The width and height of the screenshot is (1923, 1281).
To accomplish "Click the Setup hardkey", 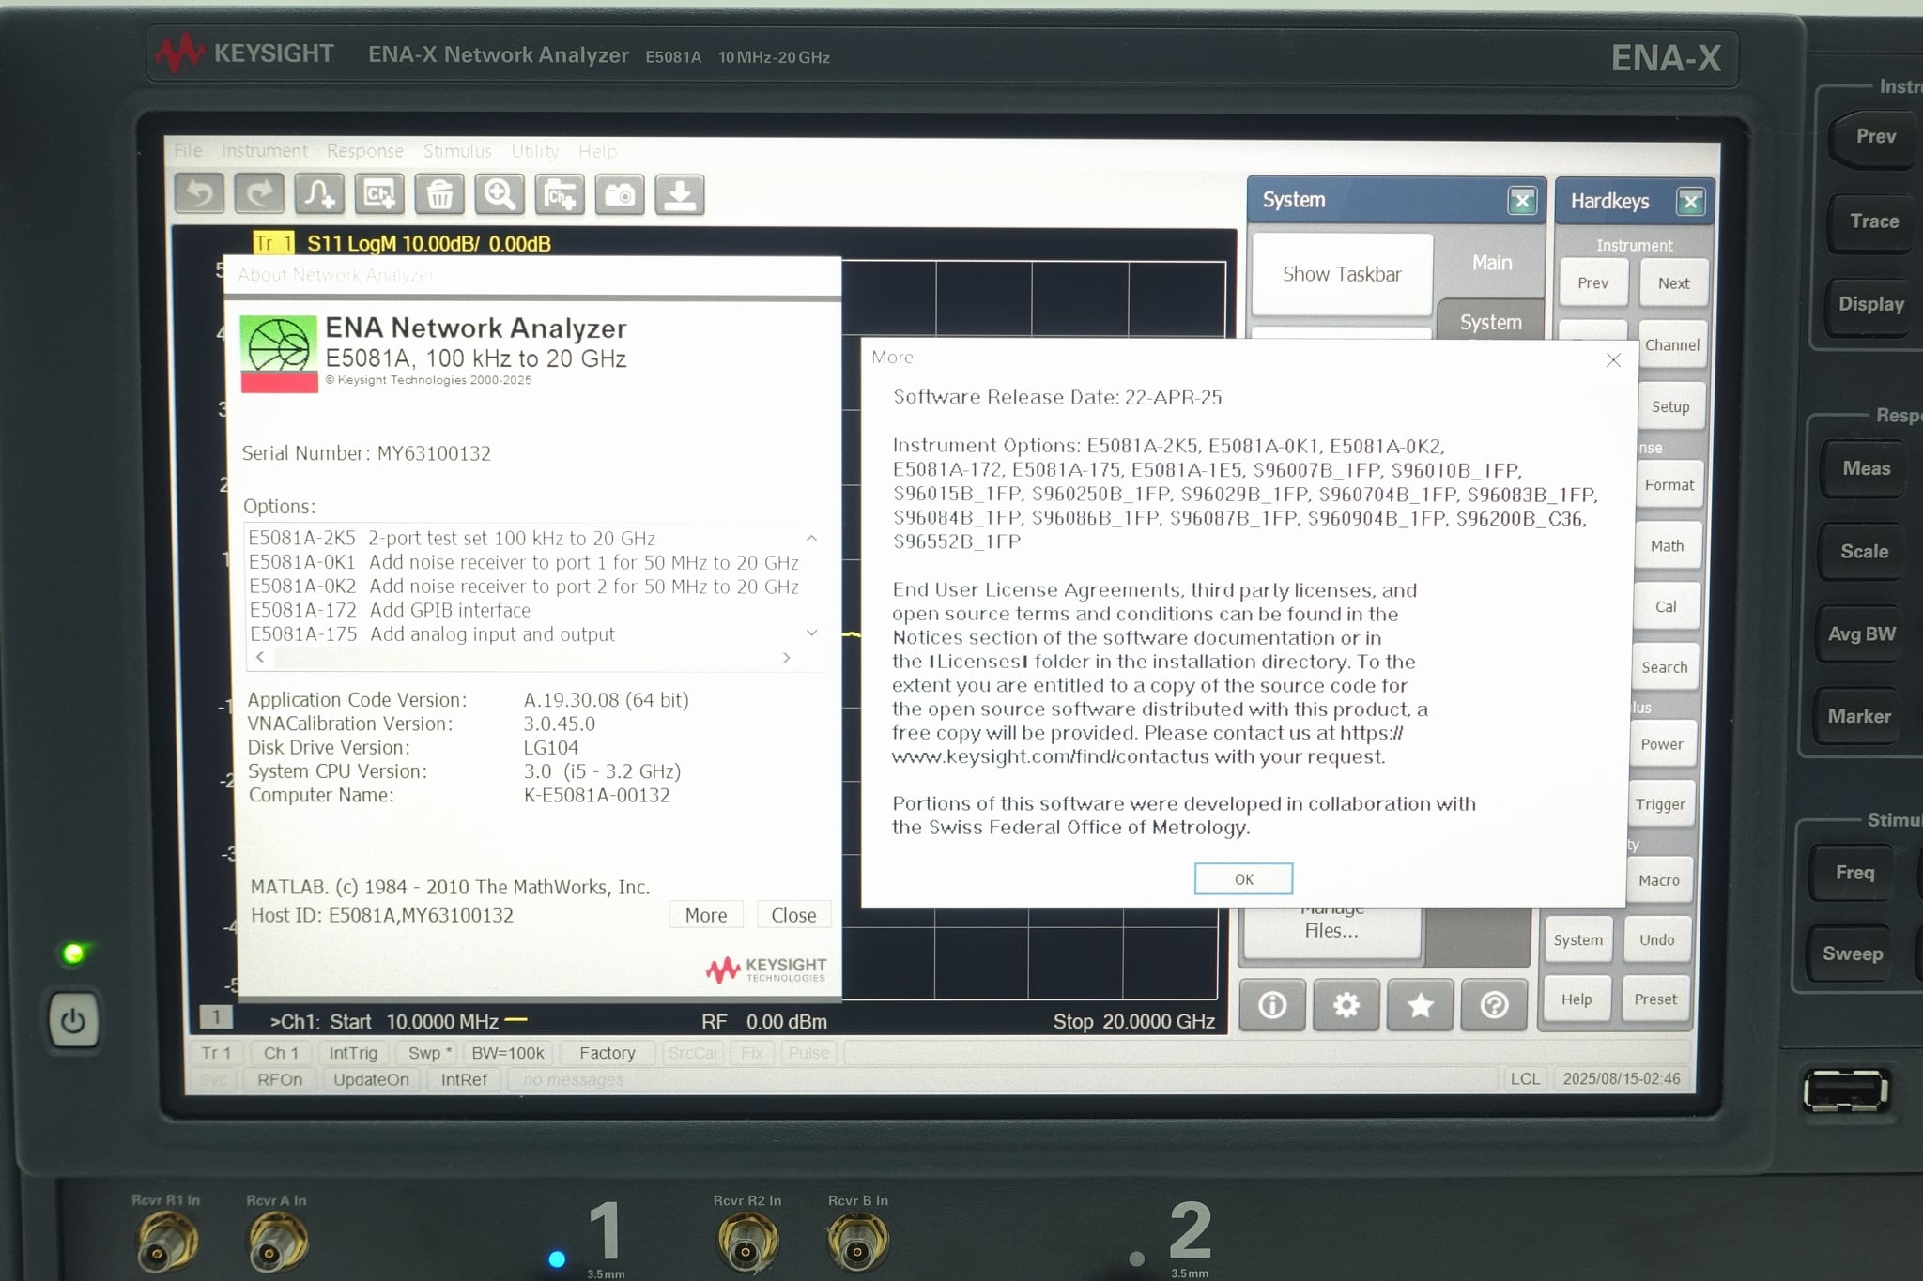I will tap(1670, 406).
